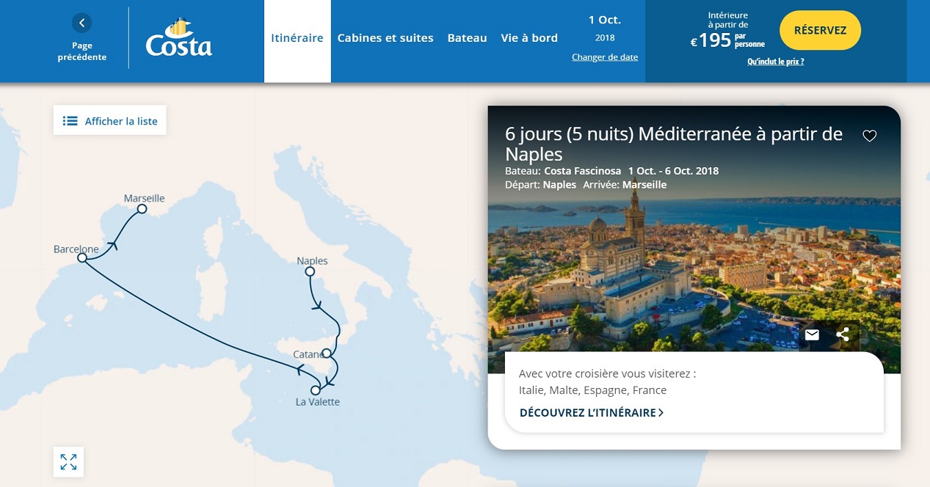Add cruise to favorites with heart icon
Viewport: 930px width, 487px height.
(870, 136)
